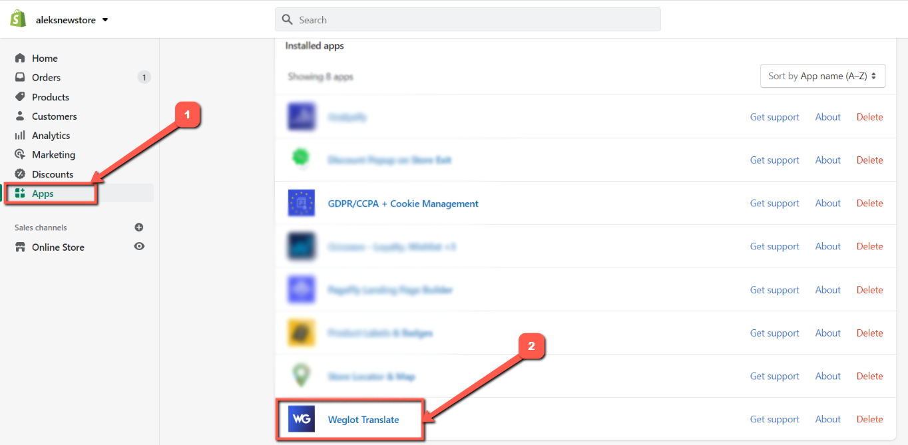Image resolution: width=908 pixels, height=445 pixels.
Task: Add a sales channel with plus icon
Action: (139, 227)
